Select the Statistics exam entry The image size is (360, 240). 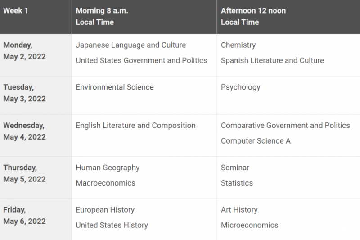[237, 183]
